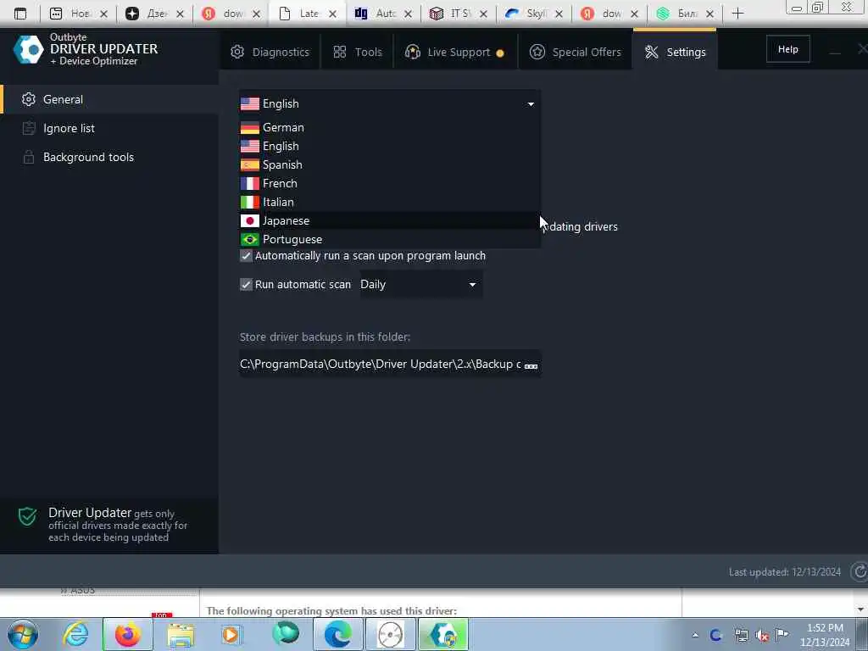Open the Tools tab
Screen dimensions: 868x651
tap(358, 52)
